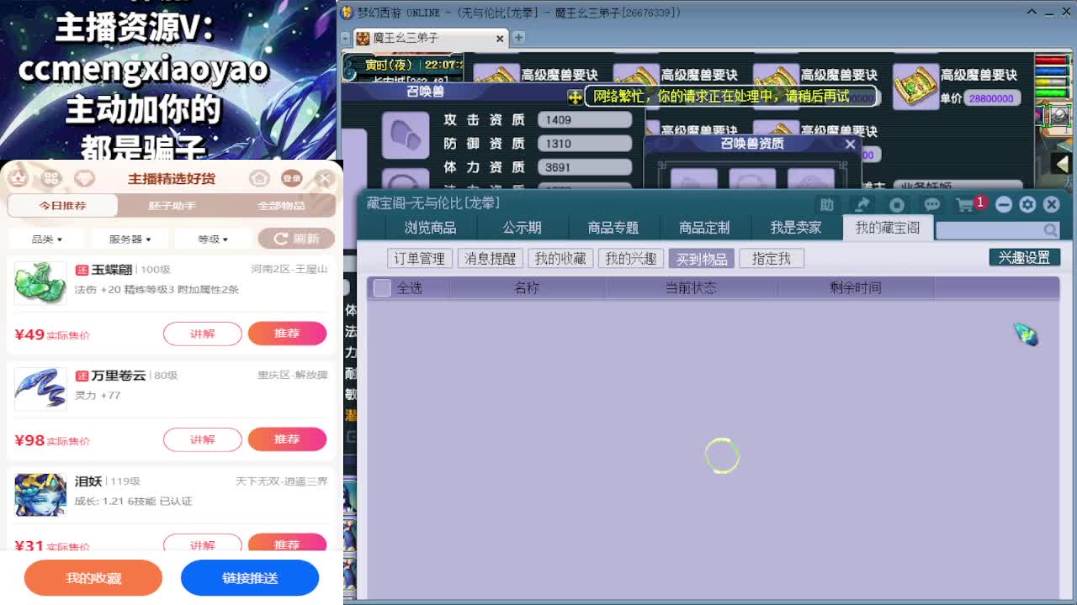Open the 公示期 tab
Image resolution: width=1077 pixels, height=605 pixels.
[523, 228]
